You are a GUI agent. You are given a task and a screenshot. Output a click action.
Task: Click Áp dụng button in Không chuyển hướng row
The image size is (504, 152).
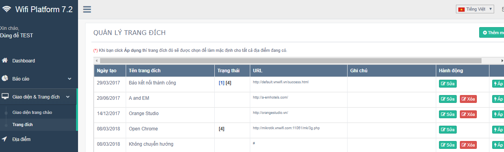tap(498, 145)
